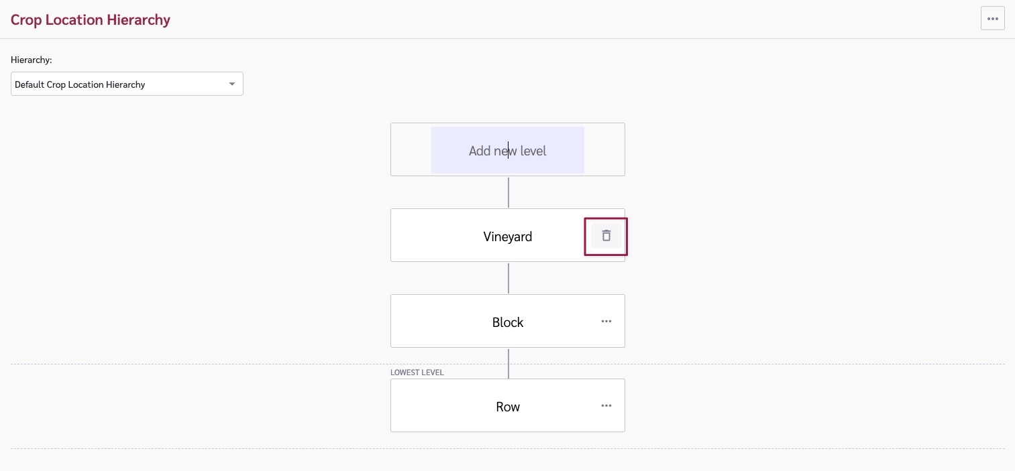Select the Block level name
The image size is (1015, 471).
507,322
